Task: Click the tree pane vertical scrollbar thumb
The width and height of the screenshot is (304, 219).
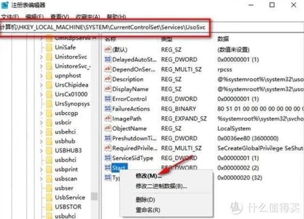Action: pos(94,196)
